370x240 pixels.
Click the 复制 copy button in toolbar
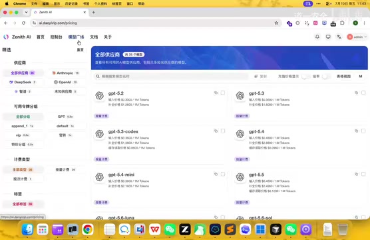[x=260, y=77]
